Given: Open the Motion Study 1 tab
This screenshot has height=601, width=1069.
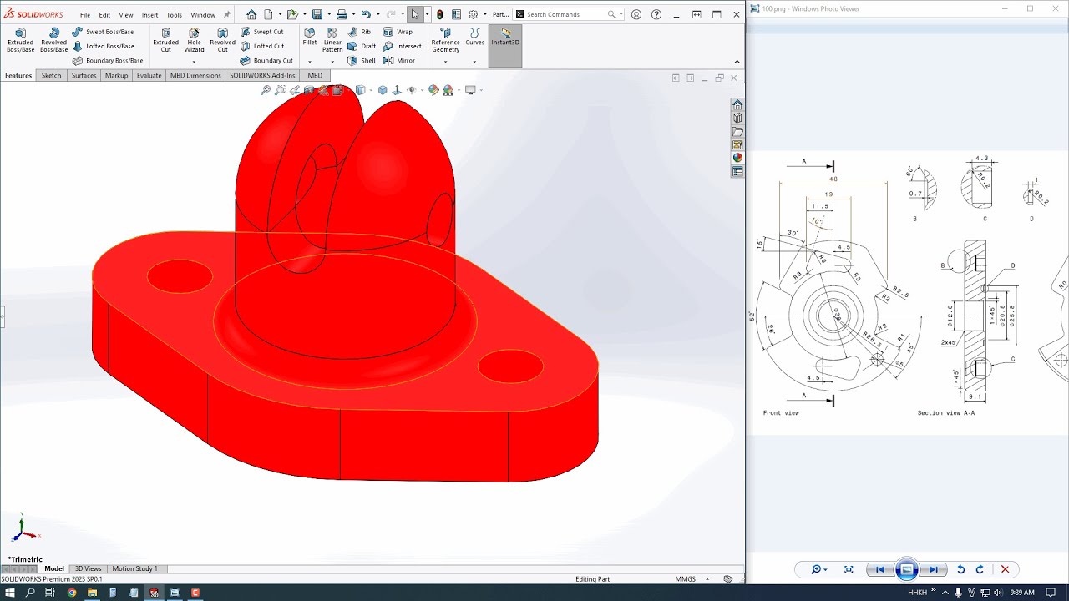Looking at the screenshot, I should (134, 568).
